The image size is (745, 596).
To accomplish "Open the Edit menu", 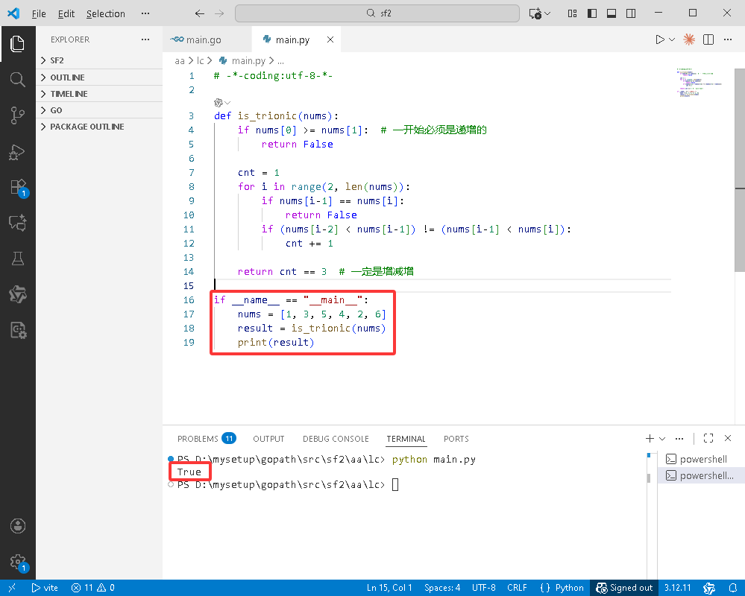I will pyautogui.click(x=66, y=13).
